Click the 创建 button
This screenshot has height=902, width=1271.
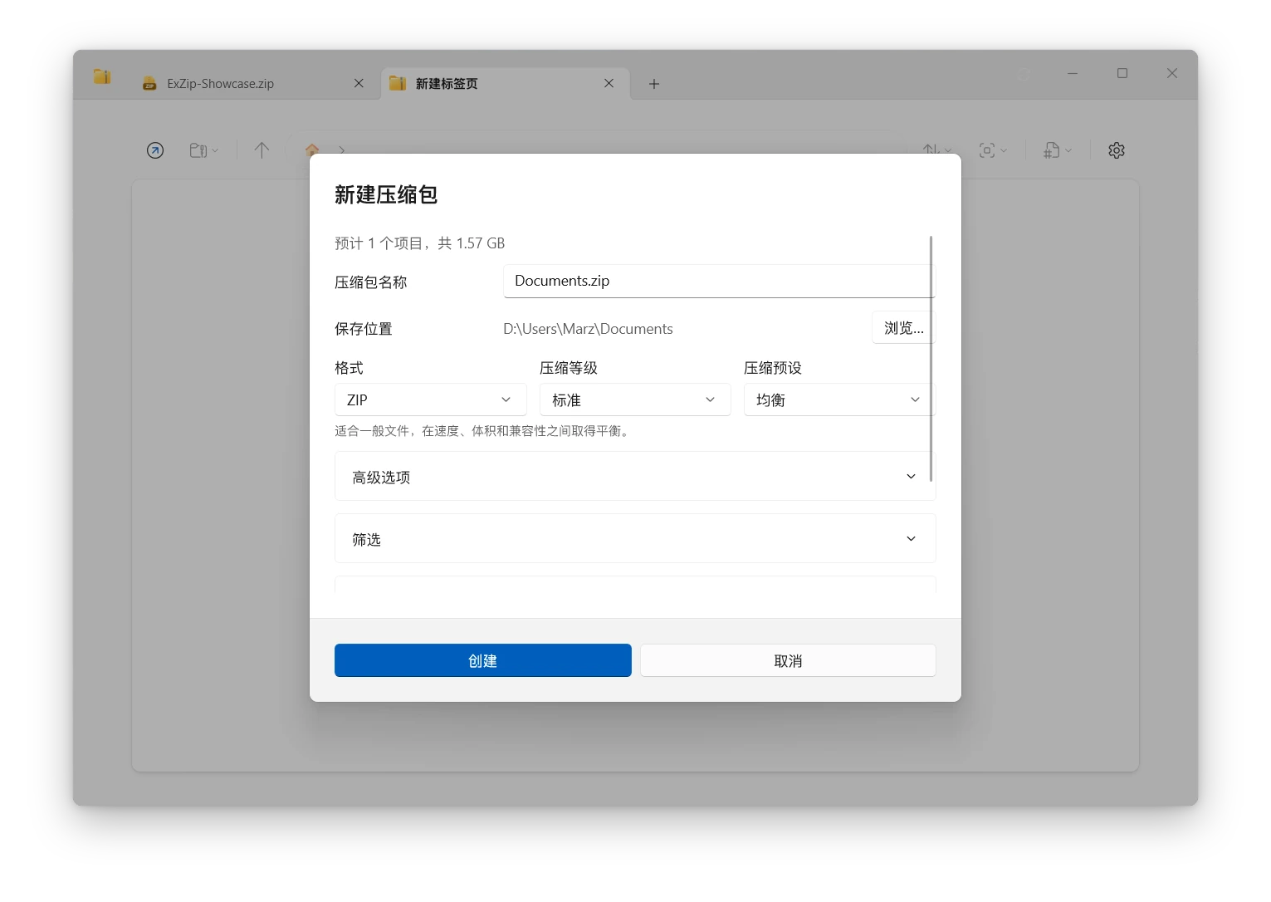click(x=482, y=660)
